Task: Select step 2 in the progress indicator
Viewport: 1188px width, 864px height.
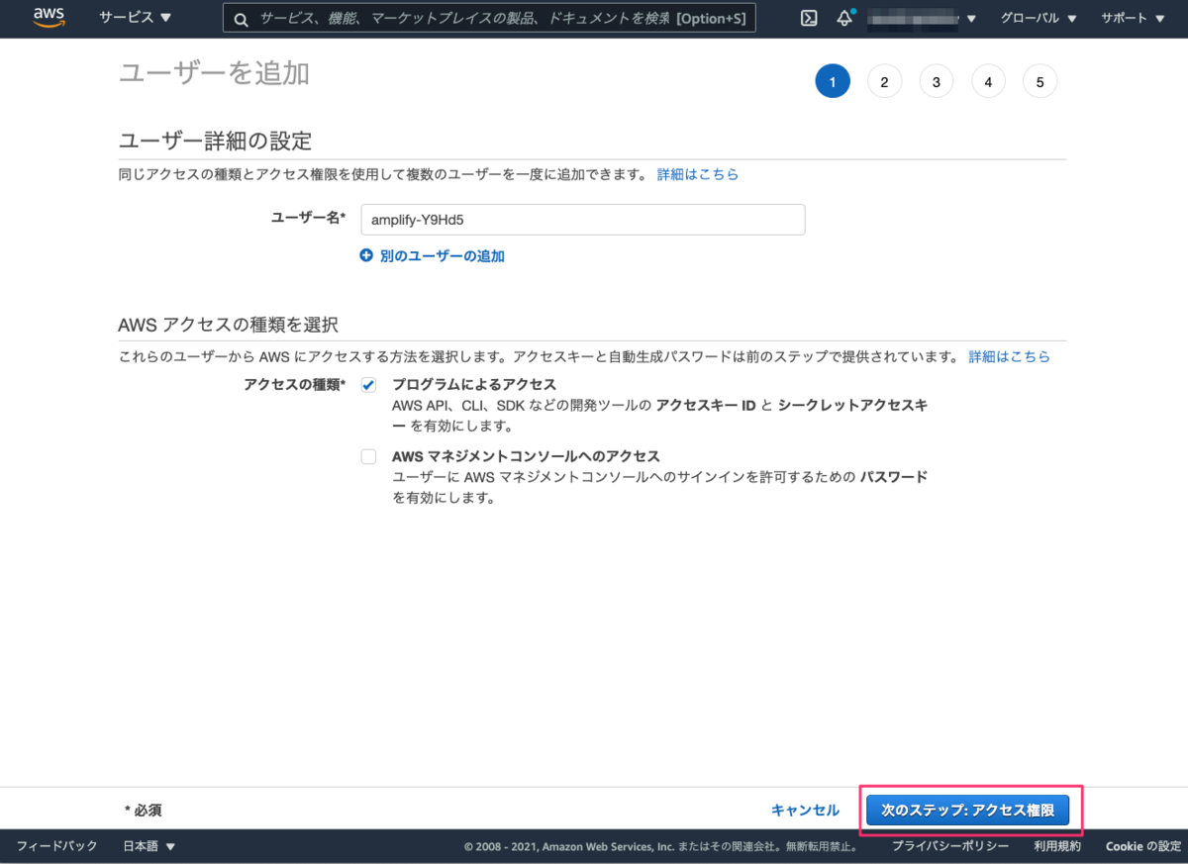Action: (884, 80)
